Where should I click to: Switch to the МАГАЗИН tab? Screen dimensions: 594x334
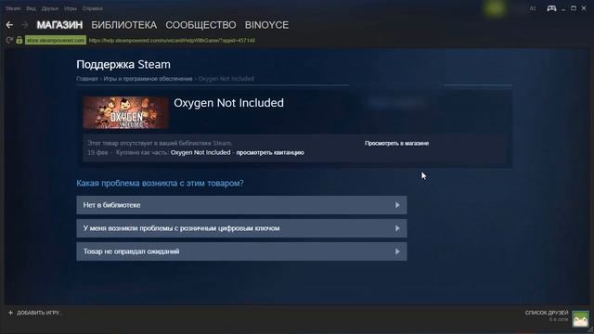click(59, 25)
